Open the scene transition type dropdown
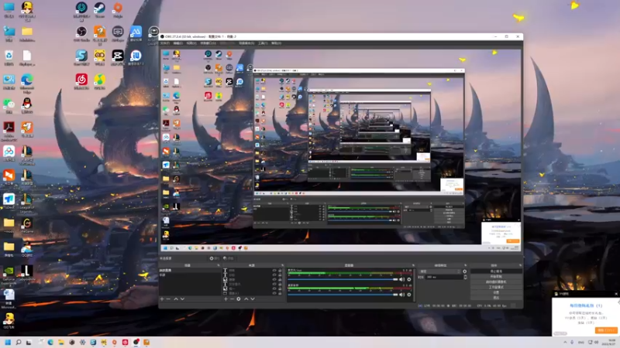 tap(439, 271)
